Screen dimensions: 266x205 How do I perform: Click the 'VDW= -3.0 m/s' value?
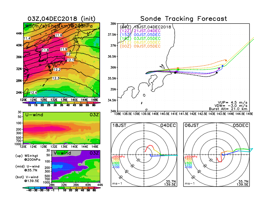coord(231,106)
